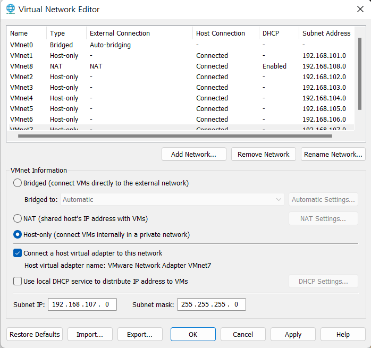Screen dimensions: 371x348
Task: Select the VMnet8 row
Action: click(x=181, y=66)
